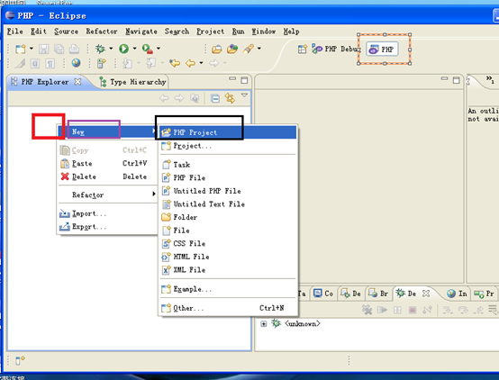Choose Task in the New submenu
This screenshot has height=380, width=499.
(228, 165)
